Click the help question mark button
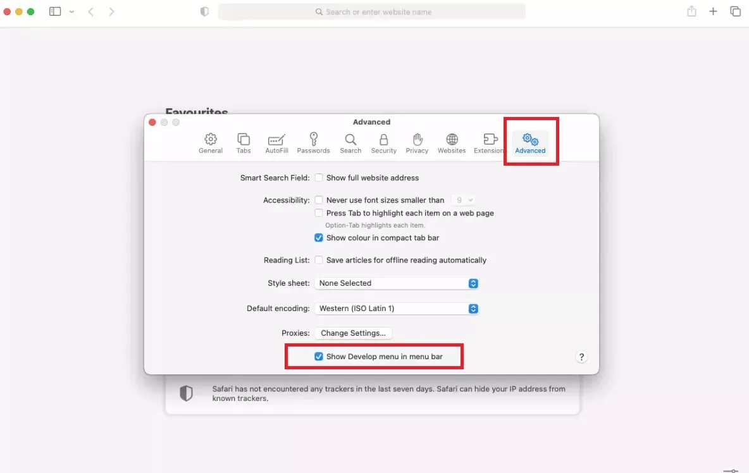The image size is (749, 473). coord(581,357)
